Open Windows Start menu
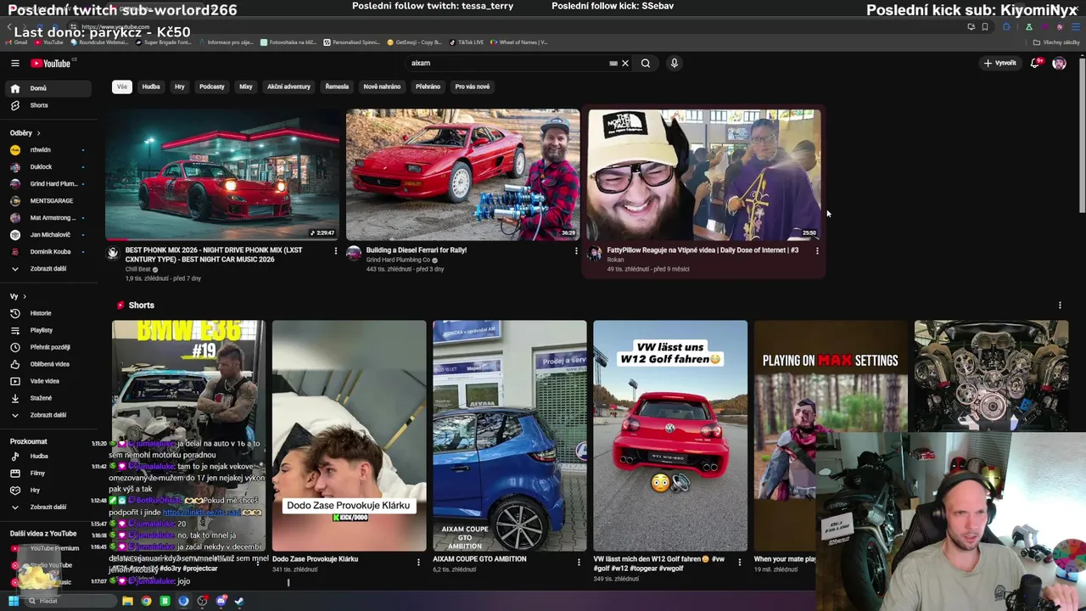 click(x=14, y=601)
